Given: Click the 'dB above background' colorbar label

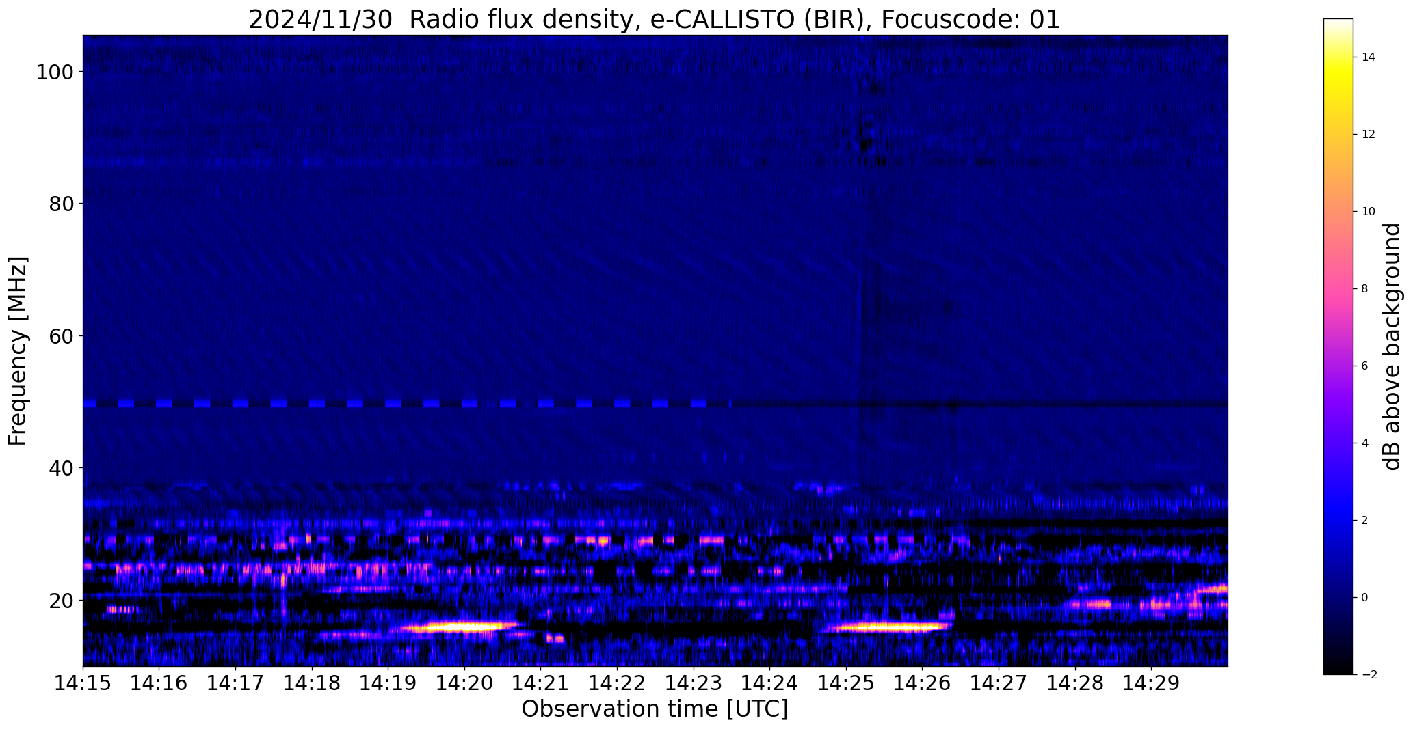Looking at the screenshot, I should pos(1392,346).
